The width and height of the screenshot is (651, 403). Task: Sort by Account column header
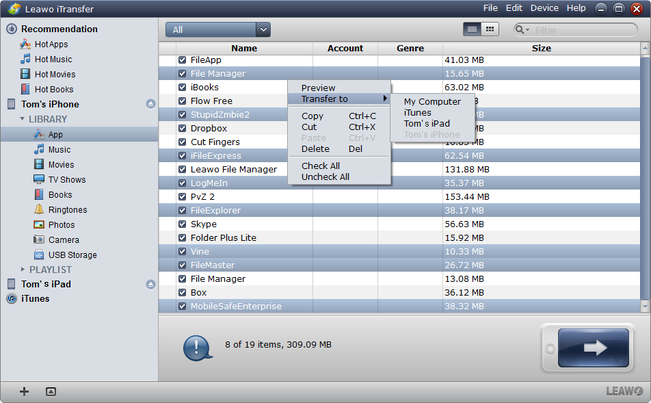(x=345, y=48)
